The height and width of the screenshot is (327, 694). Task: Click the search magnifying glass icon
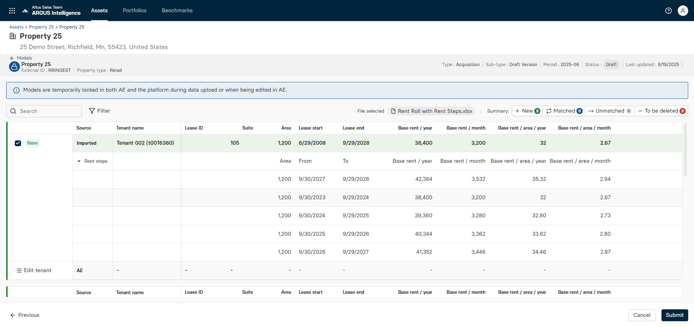[13, 111]
